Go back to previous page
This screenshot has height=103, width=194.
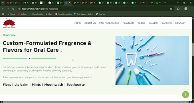point(3,9)
